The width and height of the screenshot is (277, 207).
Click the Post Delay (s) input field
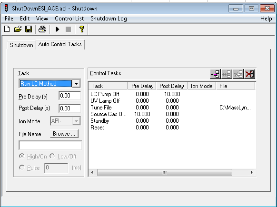69,108
